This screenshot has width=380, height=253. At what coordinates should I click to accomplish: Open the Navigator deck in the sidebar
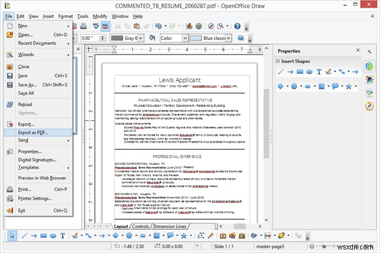[369, 106]
